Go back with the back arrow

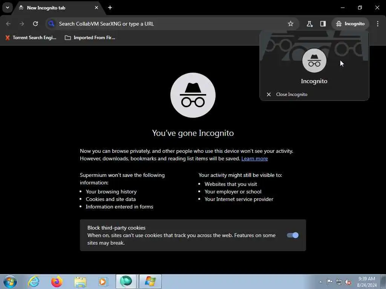pos(8,24)
